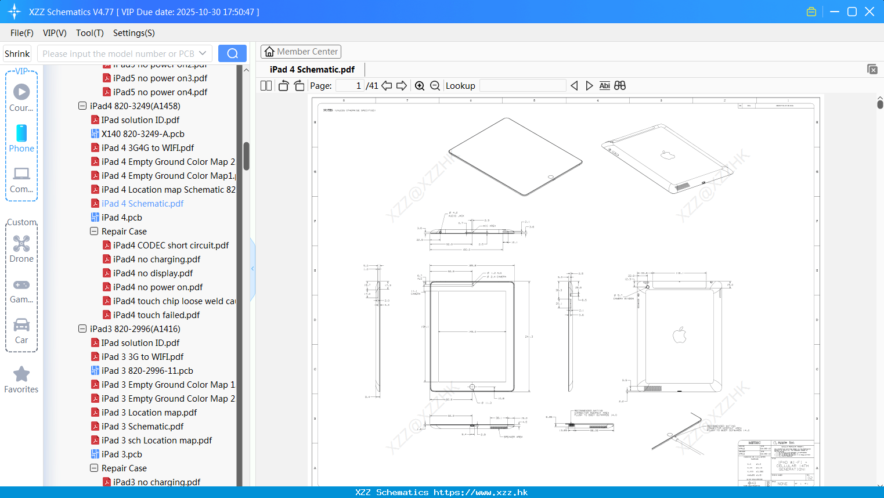The height and width of the screenshot is (498, 884).
Task: Find previous lookup result triangle
Action: click(574, 86)
